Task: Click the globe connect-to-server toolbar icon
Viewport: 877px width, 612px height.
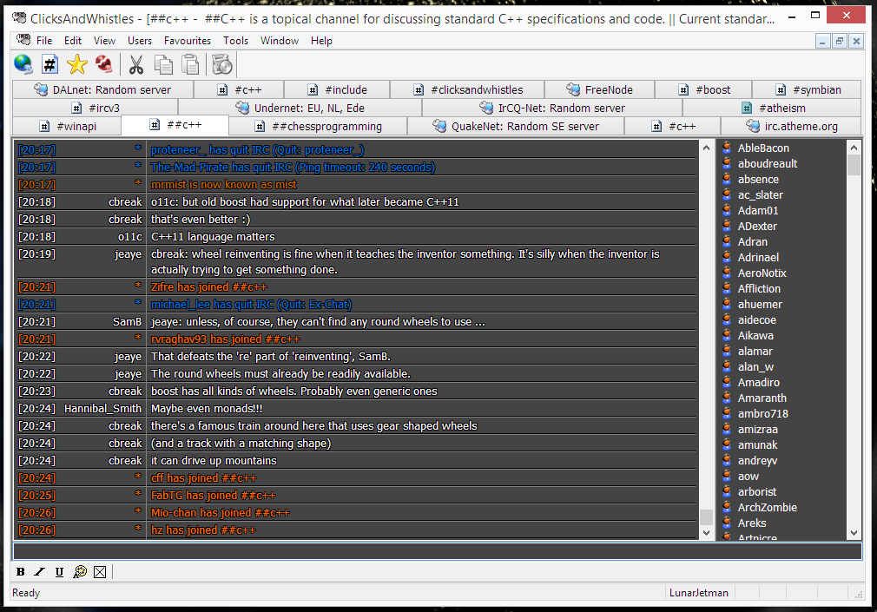Action: tap(23, 64)
